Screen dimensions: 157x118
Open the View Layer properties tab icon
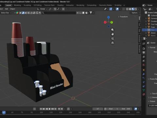pyautogui.click(x=144, y=57)
